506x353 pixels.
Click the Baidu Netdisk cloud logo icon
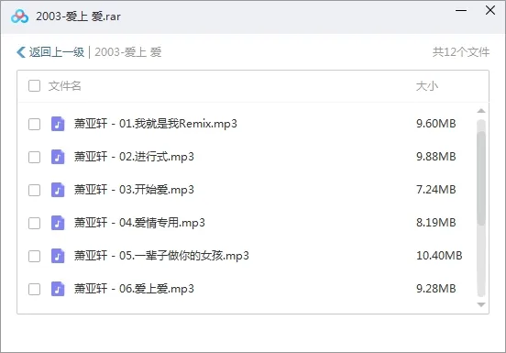tap(19, 17)
